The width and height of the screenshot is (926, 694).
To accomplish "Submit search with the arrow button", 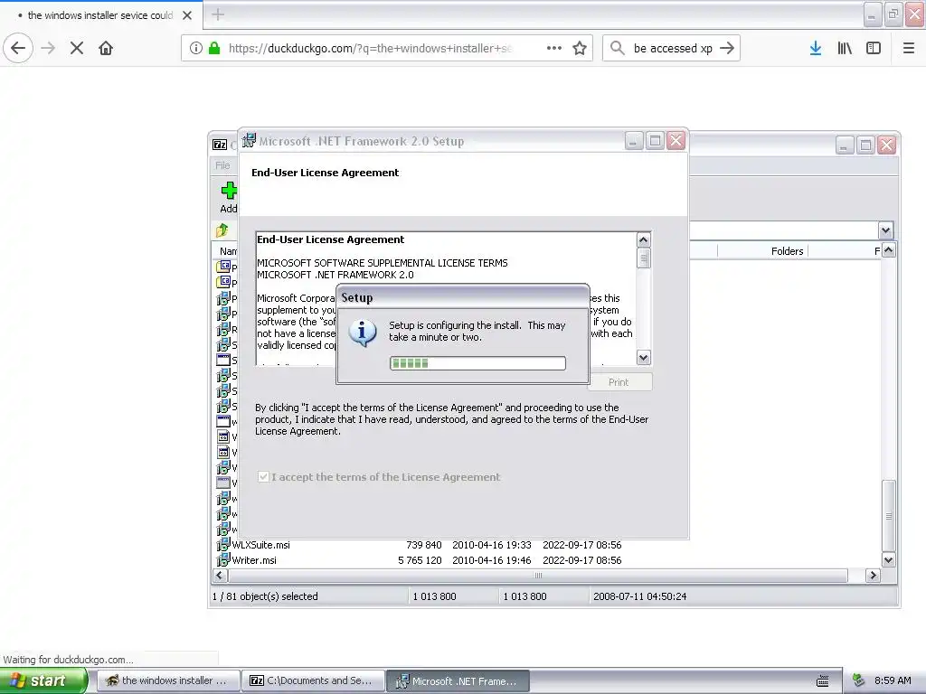I will click(727, 49).
